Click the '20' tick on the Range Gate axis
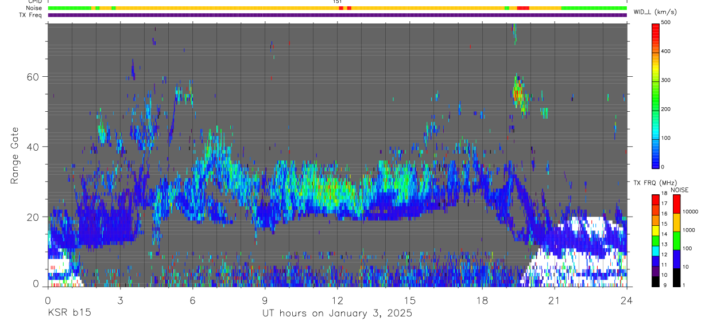The height and width of the screenshot is (325, 705). coord(32,217)
